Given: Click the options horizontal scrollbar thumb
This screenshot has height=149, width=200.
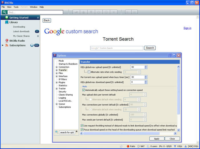Looking at the screenshot, I should tap(121, 133).
